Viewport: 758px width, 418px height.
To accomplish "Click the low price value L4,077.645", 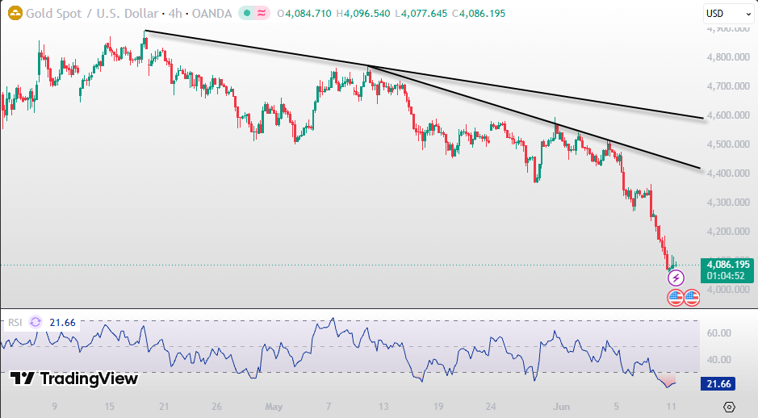I will point(421,14).
